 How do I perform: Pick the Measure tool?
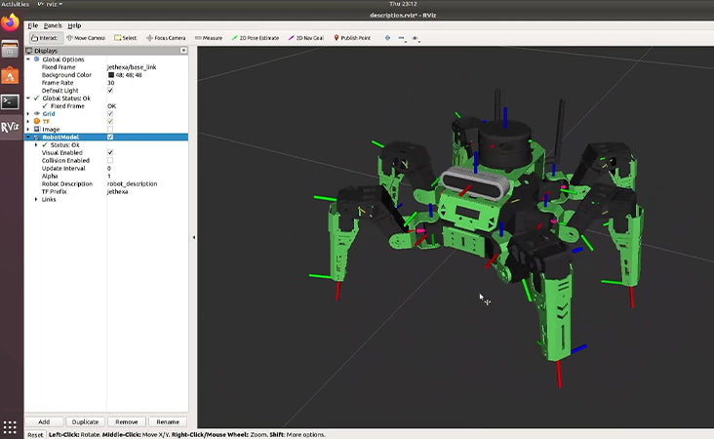(209, 38)
